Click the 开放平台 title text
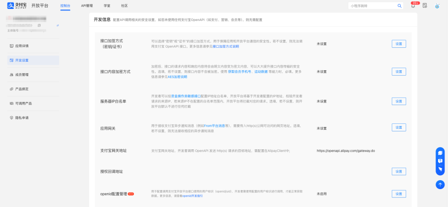 coord(40,5)
